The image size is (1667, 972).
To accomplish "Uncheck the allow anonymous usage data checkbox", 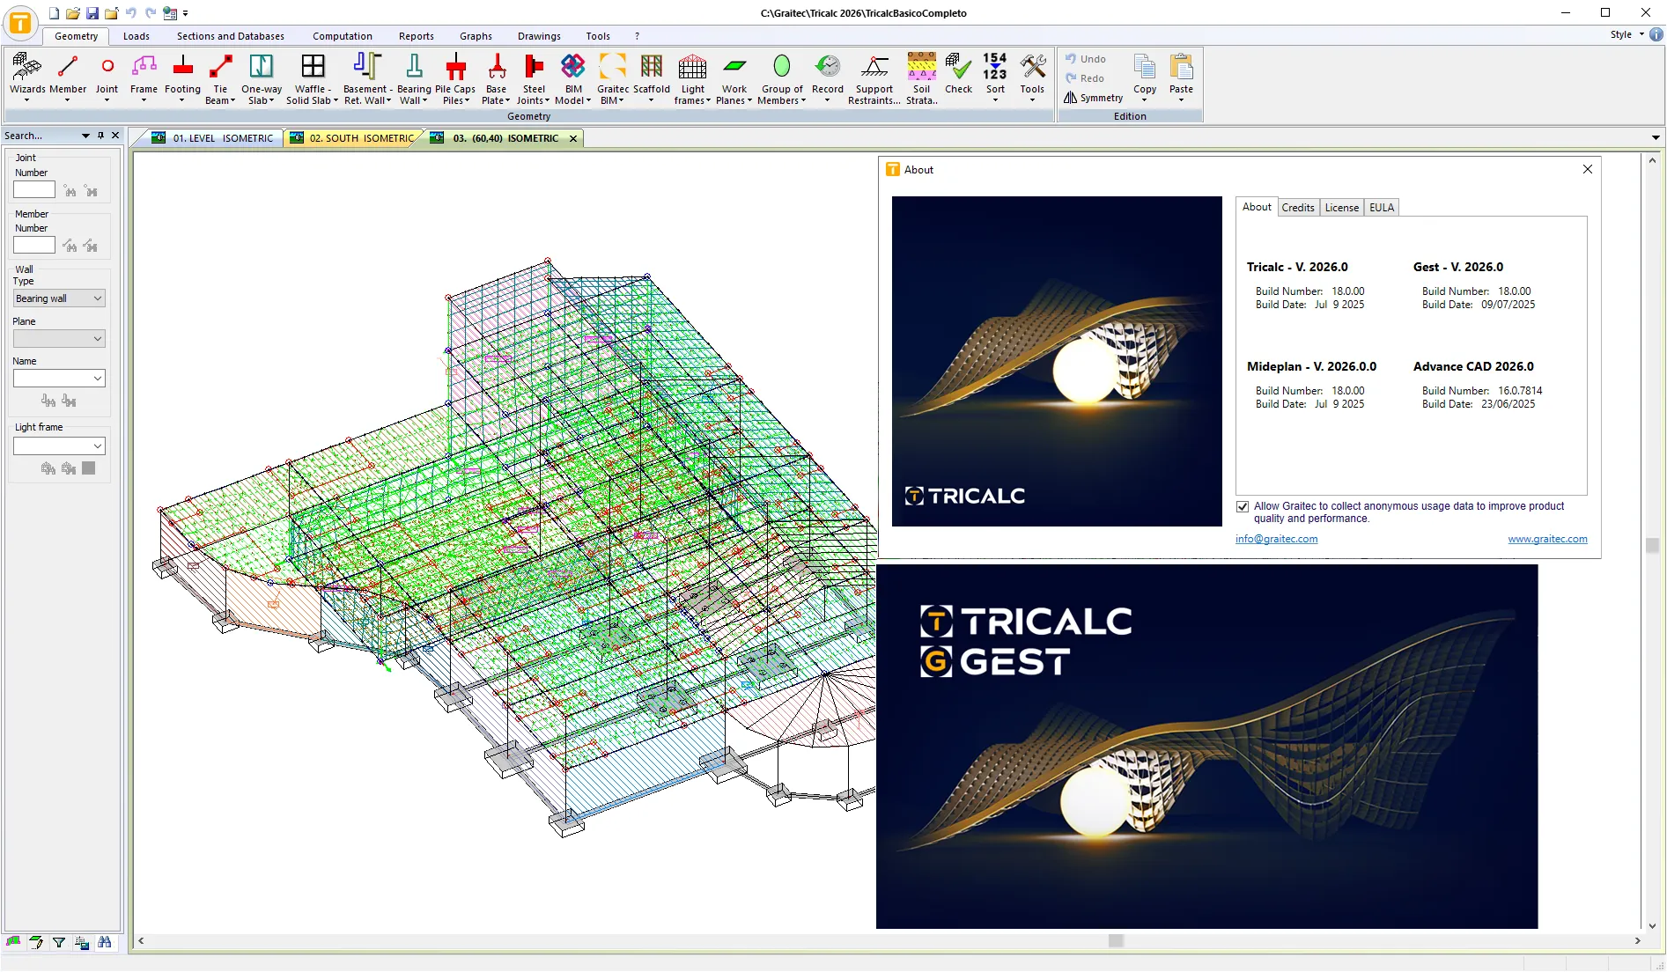I will pyautogui.click(x=1243, y=506).
